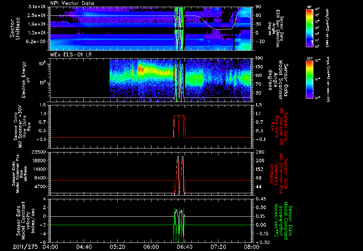This screenshot has height=251, width=363.
Task: Click the 04:00 time axis label
Action: [50, 247]
